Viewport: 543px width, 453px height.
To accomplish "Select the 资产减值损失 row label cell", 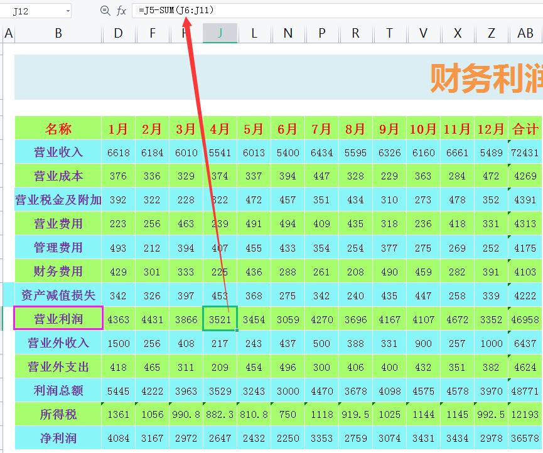I will 58,295.
